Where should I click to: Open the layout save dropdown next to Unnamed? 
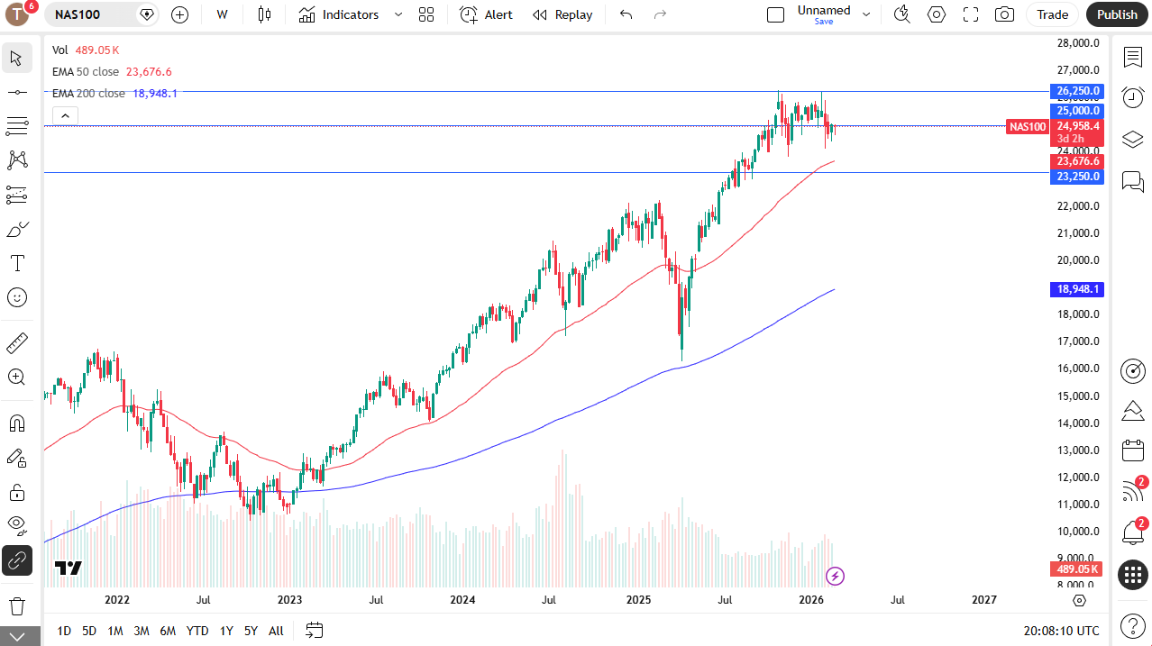pos(865,14)
